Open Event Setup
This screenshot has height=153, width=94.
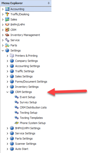(x=28, y=97)
